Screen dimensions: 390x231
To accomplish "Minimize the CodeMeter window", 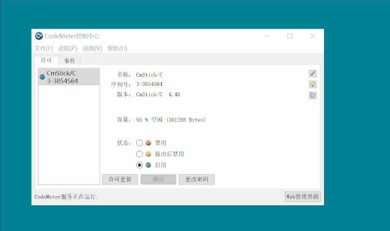I will pos(267,36).
